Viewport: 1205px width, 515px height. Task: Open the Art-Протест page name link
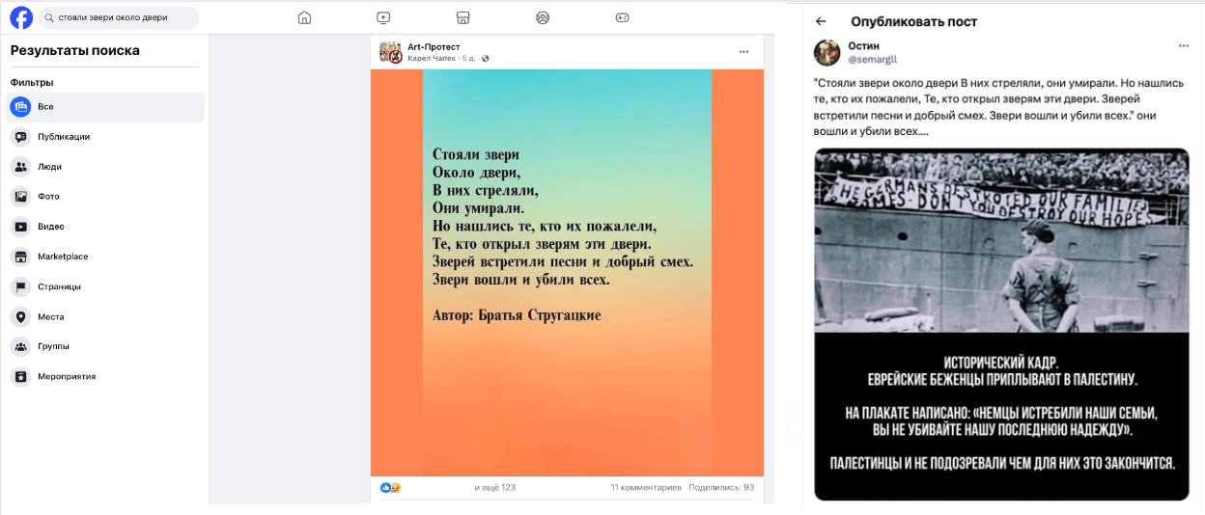[x=434, y=46]
